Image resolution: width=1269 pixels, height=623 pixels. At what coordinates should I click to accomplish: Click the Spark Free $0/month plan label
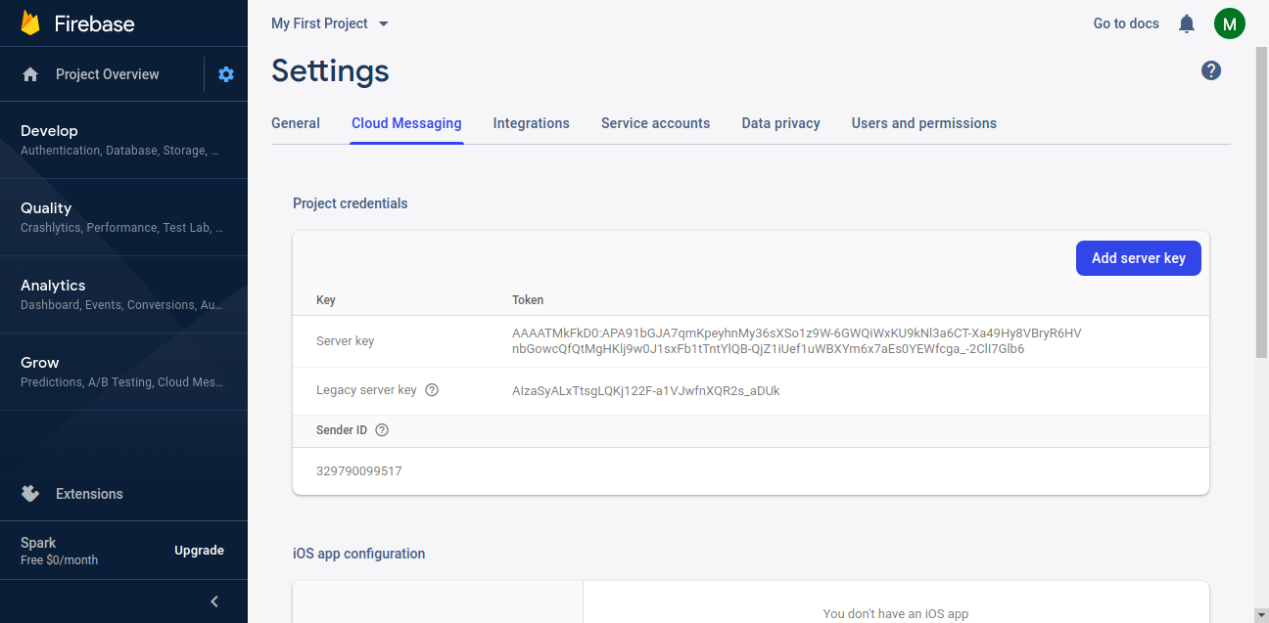tap(60, 551)
